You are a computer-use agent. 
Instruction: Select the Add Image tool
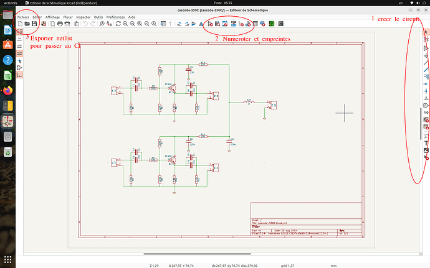point(426,150)
